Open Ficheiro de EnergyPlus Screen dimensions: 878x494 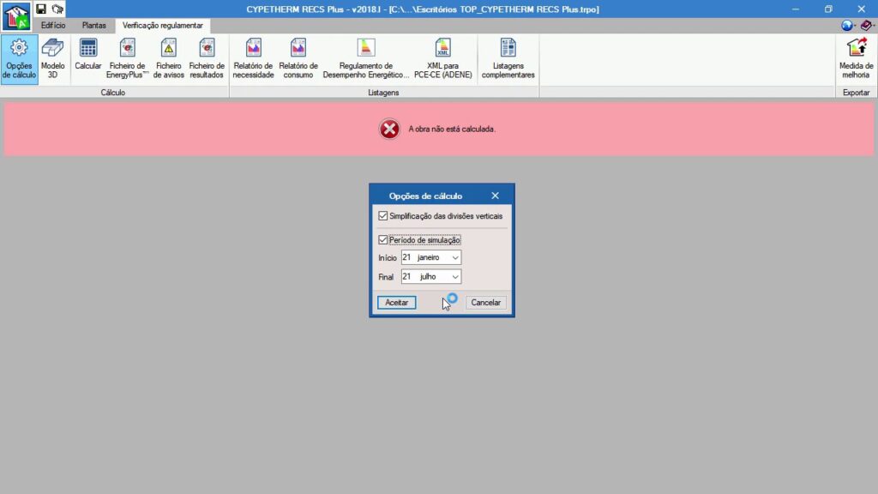click(128, 57)
